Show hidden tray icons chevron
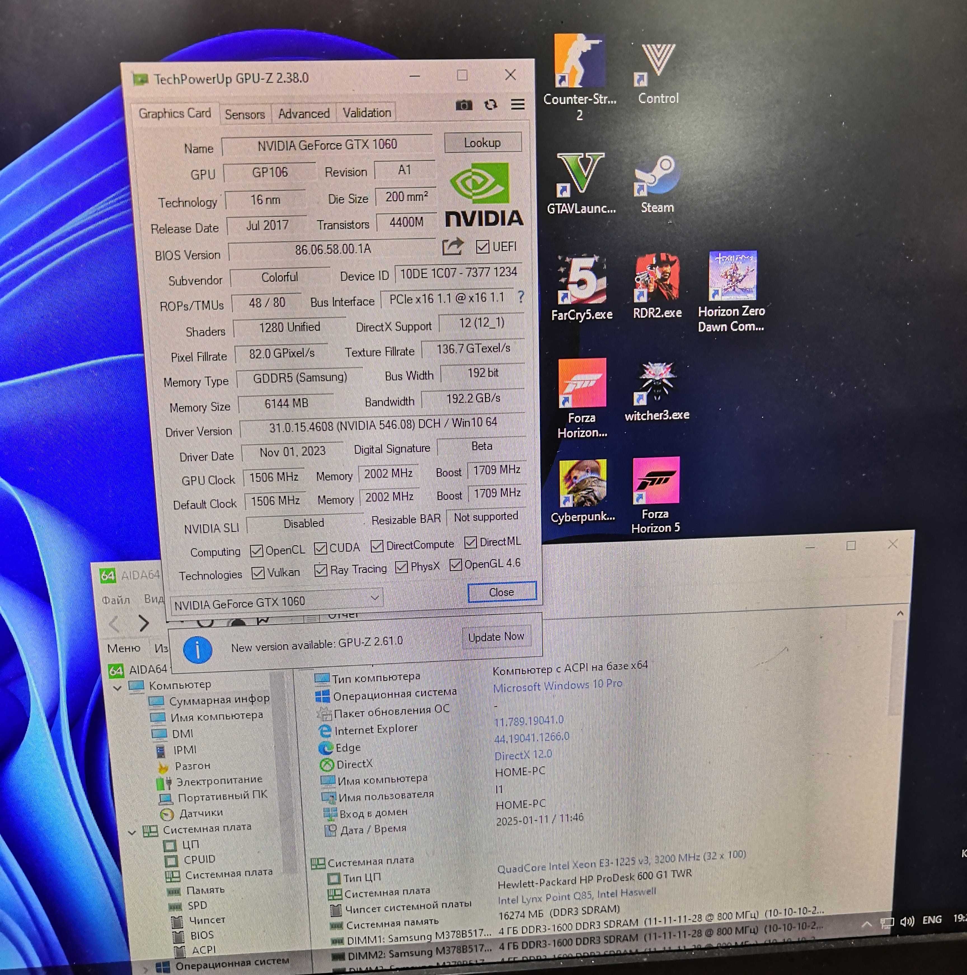This screenshot has width=967, height=975. point(867,924)
